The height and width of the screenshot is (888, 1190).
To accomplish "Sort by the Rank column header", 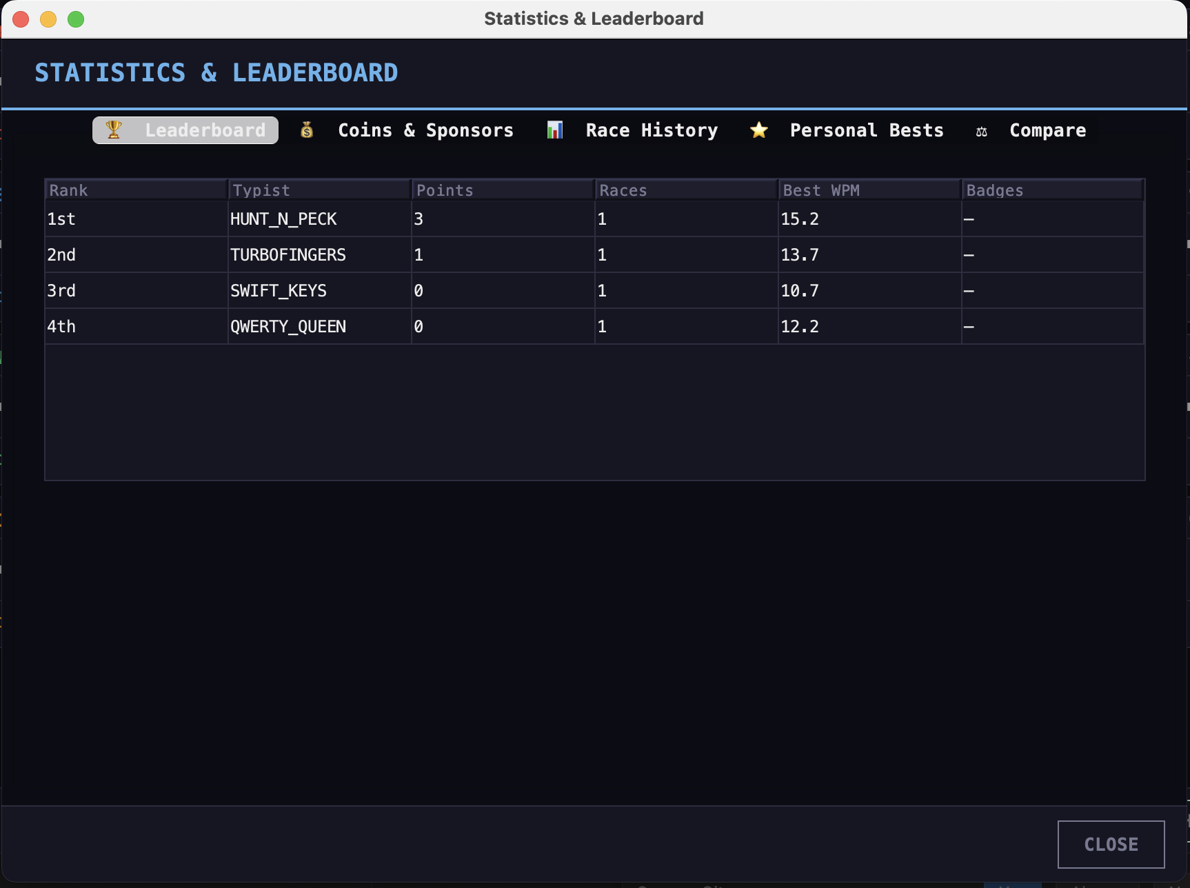I will [137, 190].
